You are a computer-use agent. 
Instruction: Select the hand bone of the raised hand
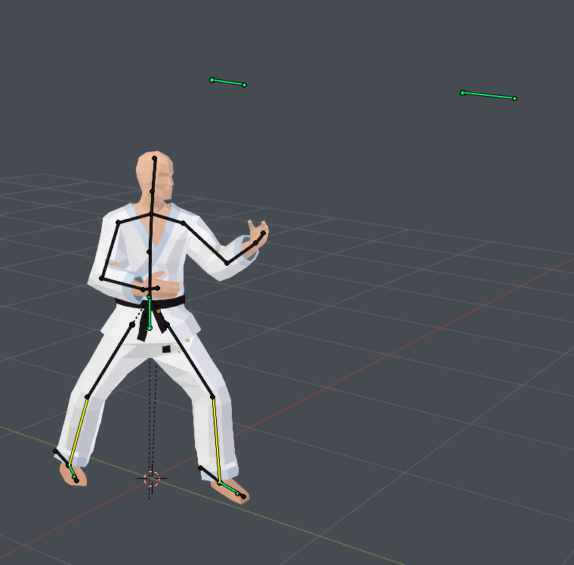click(x=259, y=238)
